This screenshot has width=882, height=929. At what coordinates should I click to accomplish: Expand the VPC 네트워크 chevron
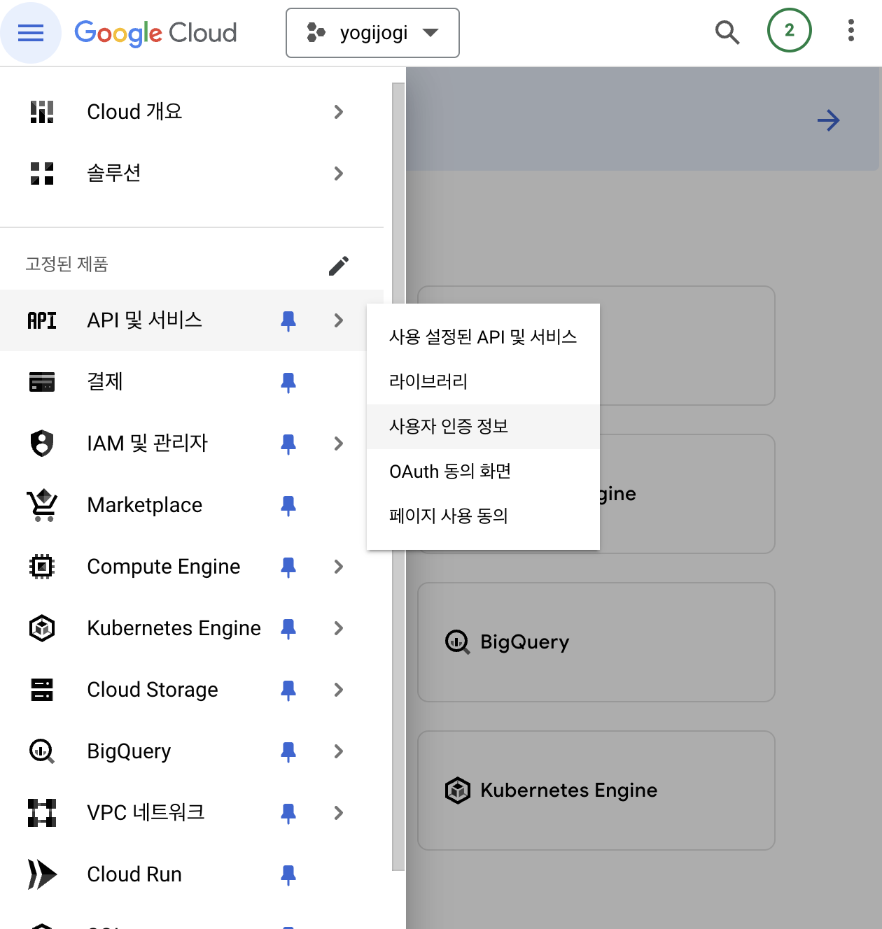[339, 813]
